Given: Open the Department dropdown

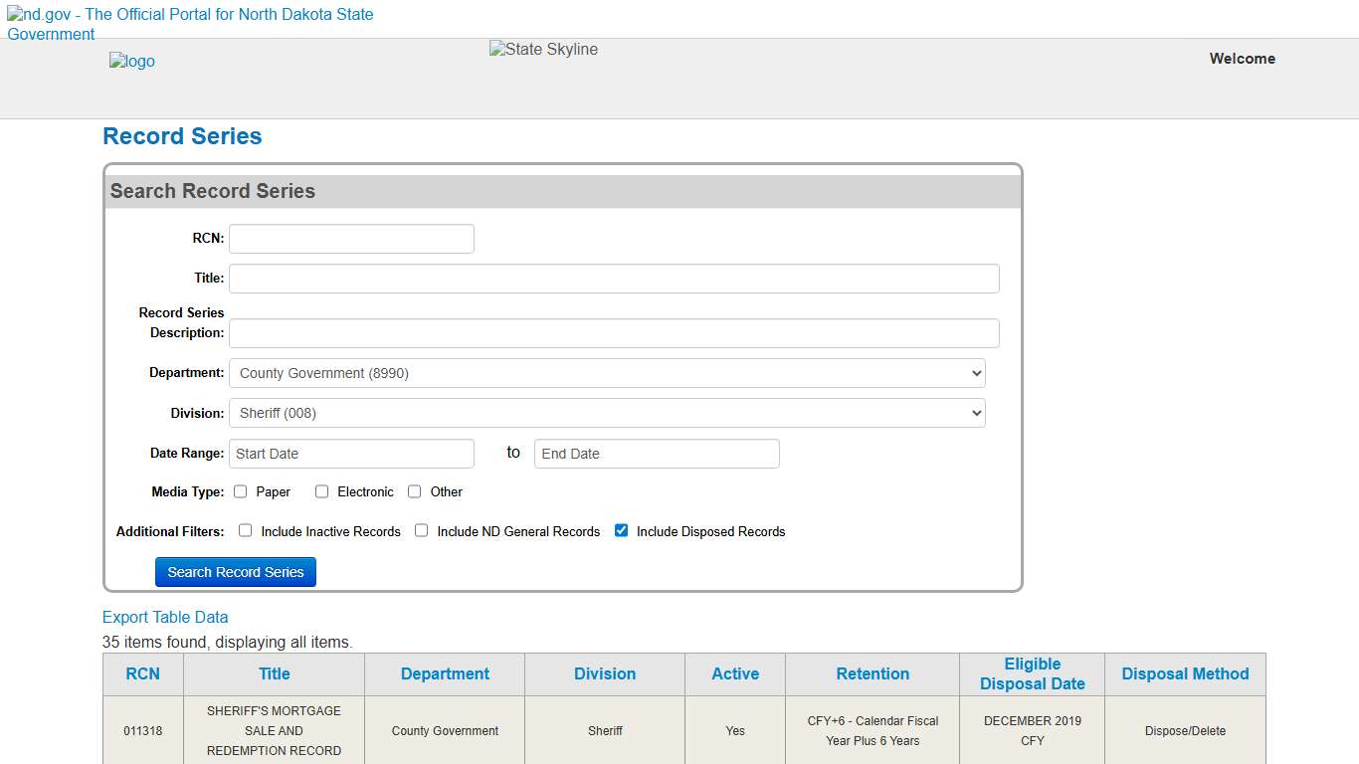Looking at the screenshot, I should click(x=607, y=372).
